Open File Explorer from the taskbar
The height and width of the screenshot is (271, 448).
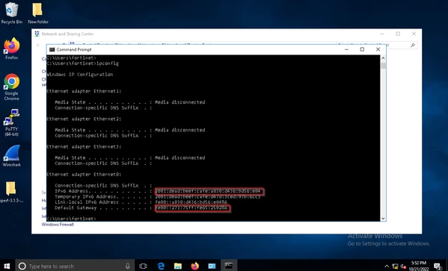[x=178, y=267]
